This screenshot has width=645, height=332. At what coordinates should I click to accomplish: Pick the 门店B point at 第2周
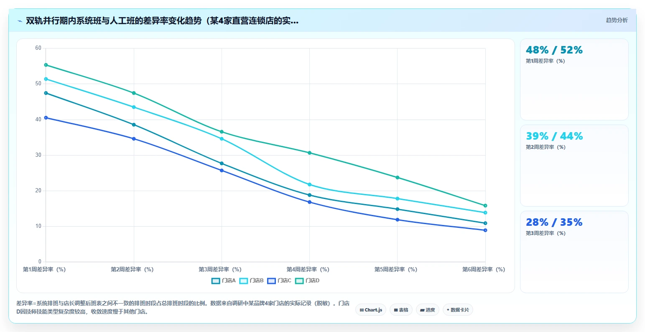click(134, 107)
